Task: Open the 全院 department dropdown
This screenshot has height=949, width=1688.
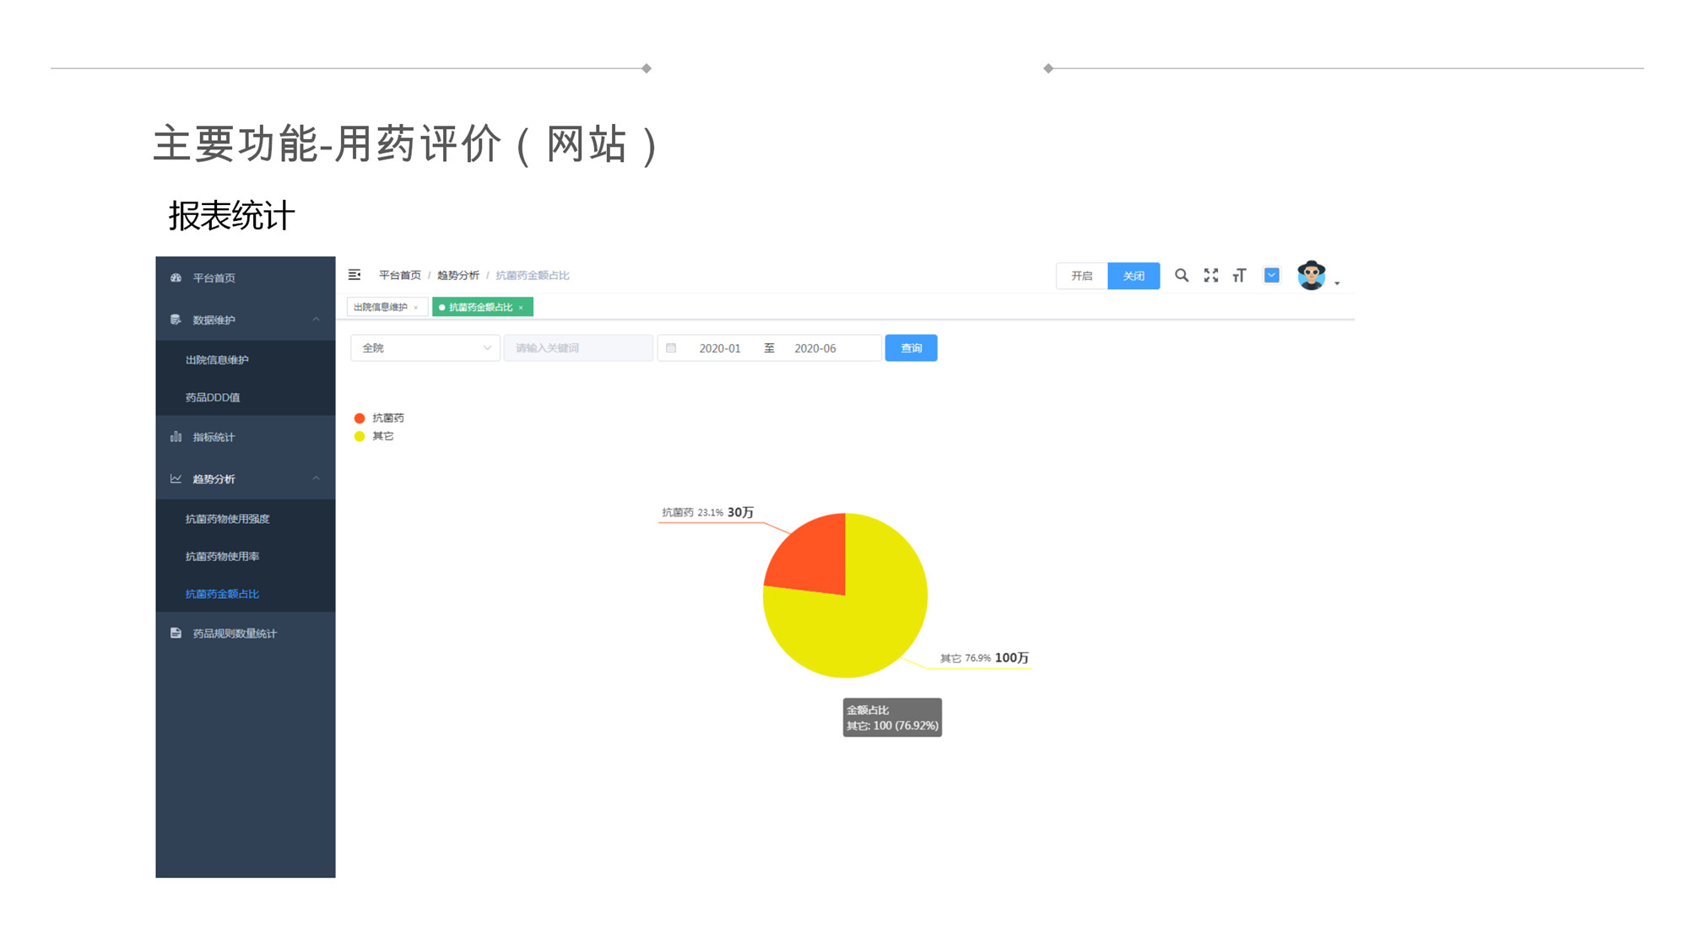Action: coord(425,348)
